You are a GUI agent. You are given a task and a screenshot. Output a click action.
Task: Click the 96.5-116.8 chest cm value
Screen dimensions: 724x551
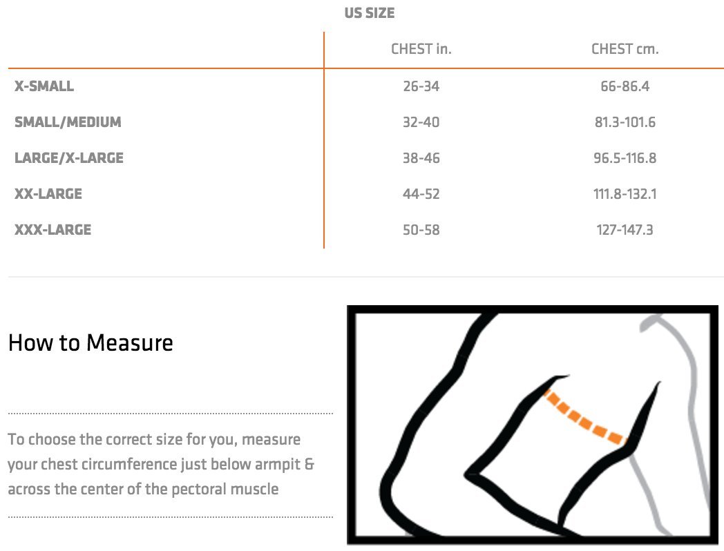click(x=625, y=158)
